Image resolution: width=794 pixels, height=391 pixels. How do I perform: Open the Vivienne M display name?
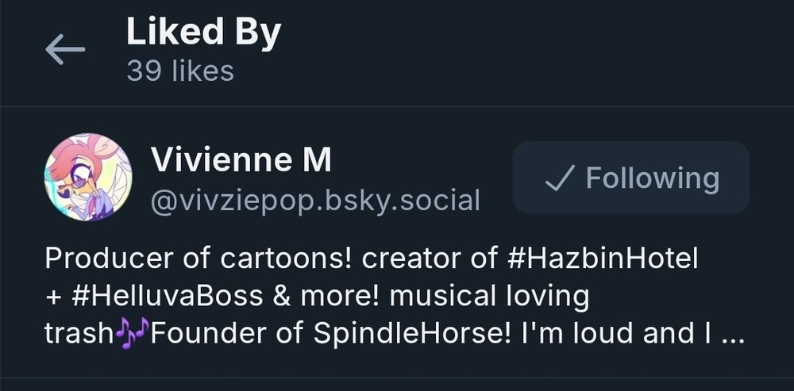[241, 161]
